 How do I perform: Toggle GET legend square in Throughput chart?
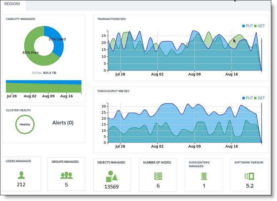(x=255, y=98)
